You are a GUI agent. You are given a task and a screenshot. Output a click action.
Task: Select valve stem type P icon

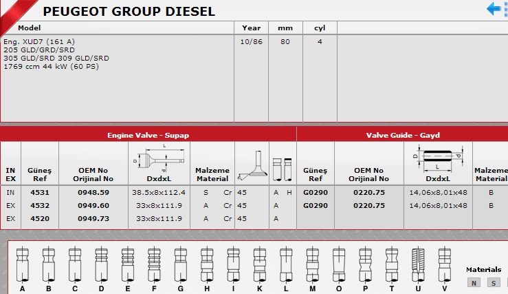tap(365, 265)
